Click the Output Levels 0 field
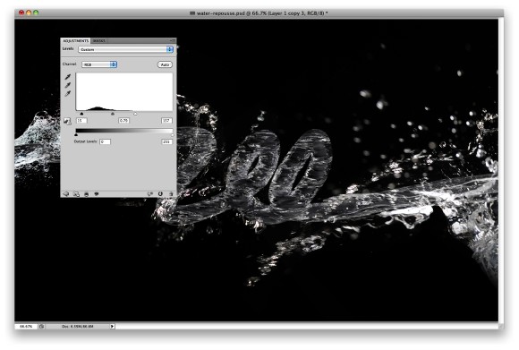519x350 pixels. pyautogui.click(x=105, y=141)
